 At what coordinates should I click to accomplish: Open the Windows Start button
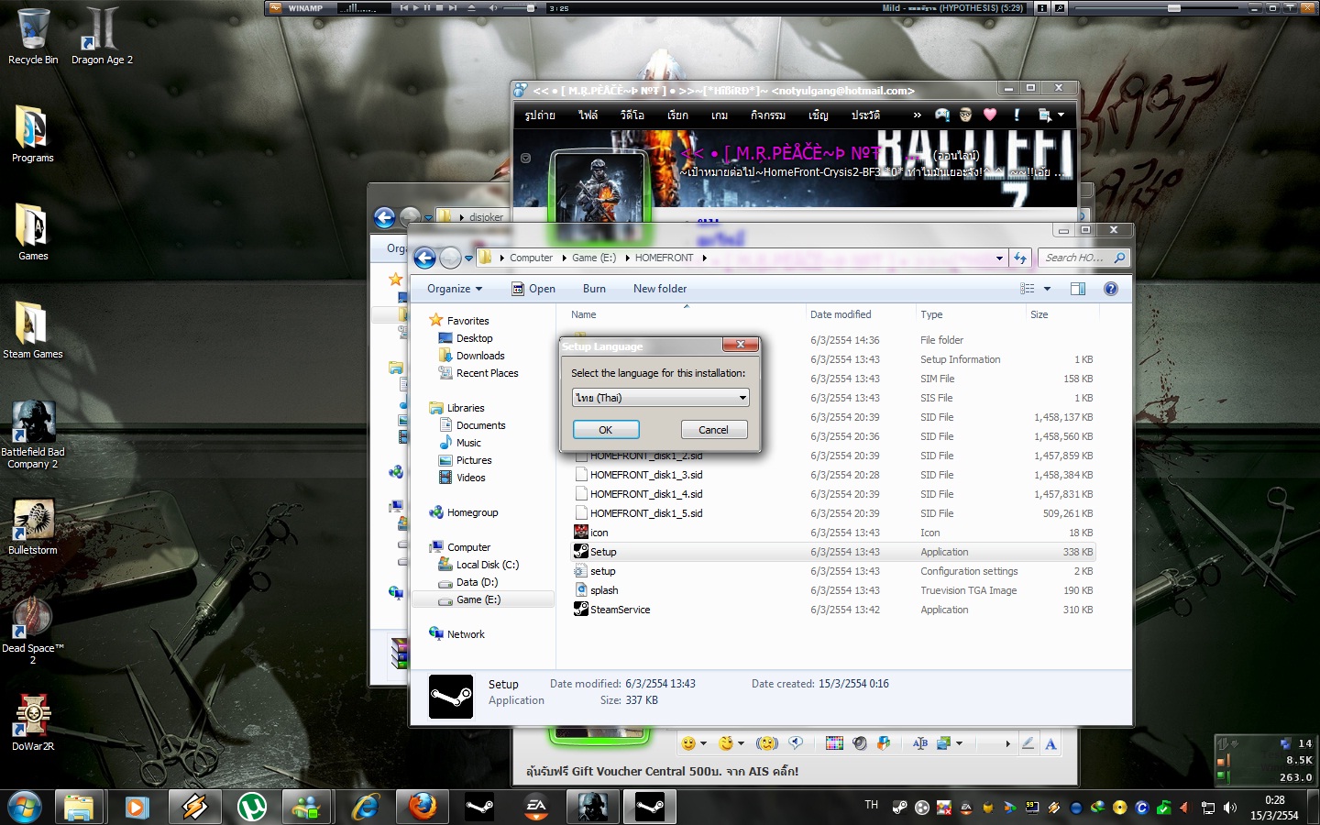(x=25, y=807)
